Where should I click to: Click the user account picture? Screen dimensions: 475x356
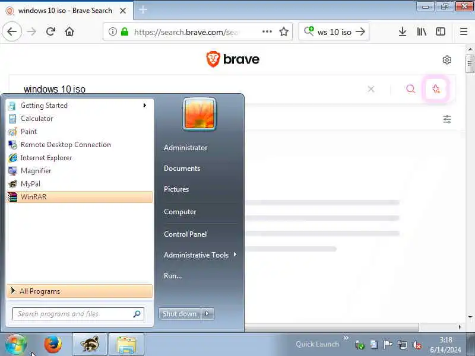pyautogui.click(x=199, y=115)
